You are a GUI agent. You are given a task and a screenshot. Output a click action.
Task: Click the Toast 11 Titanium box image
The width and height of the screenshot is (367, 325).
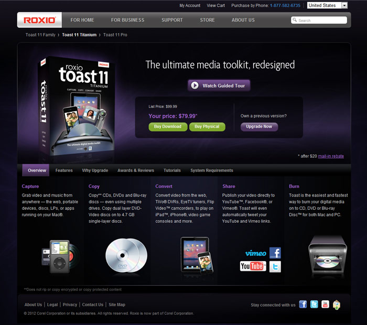76,106
